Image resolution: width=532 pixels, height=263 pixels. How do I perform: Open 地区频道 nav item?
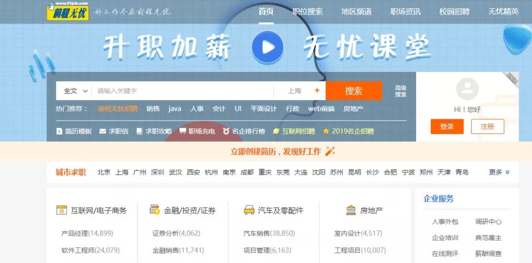tap(357, 11)
